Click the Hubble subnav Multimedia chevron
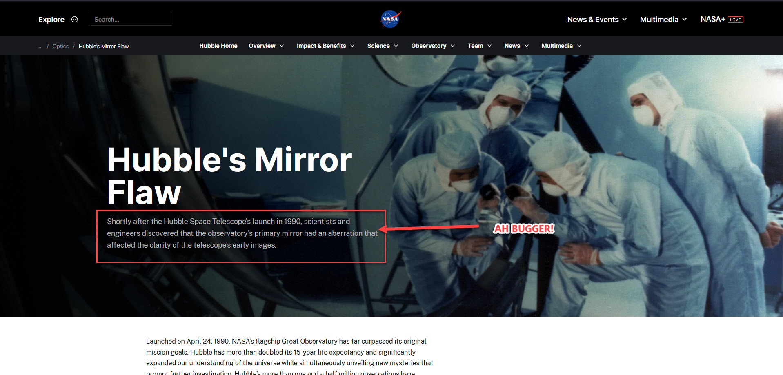The height and width of the screenshot is (375, 783). tap(579, 46)
